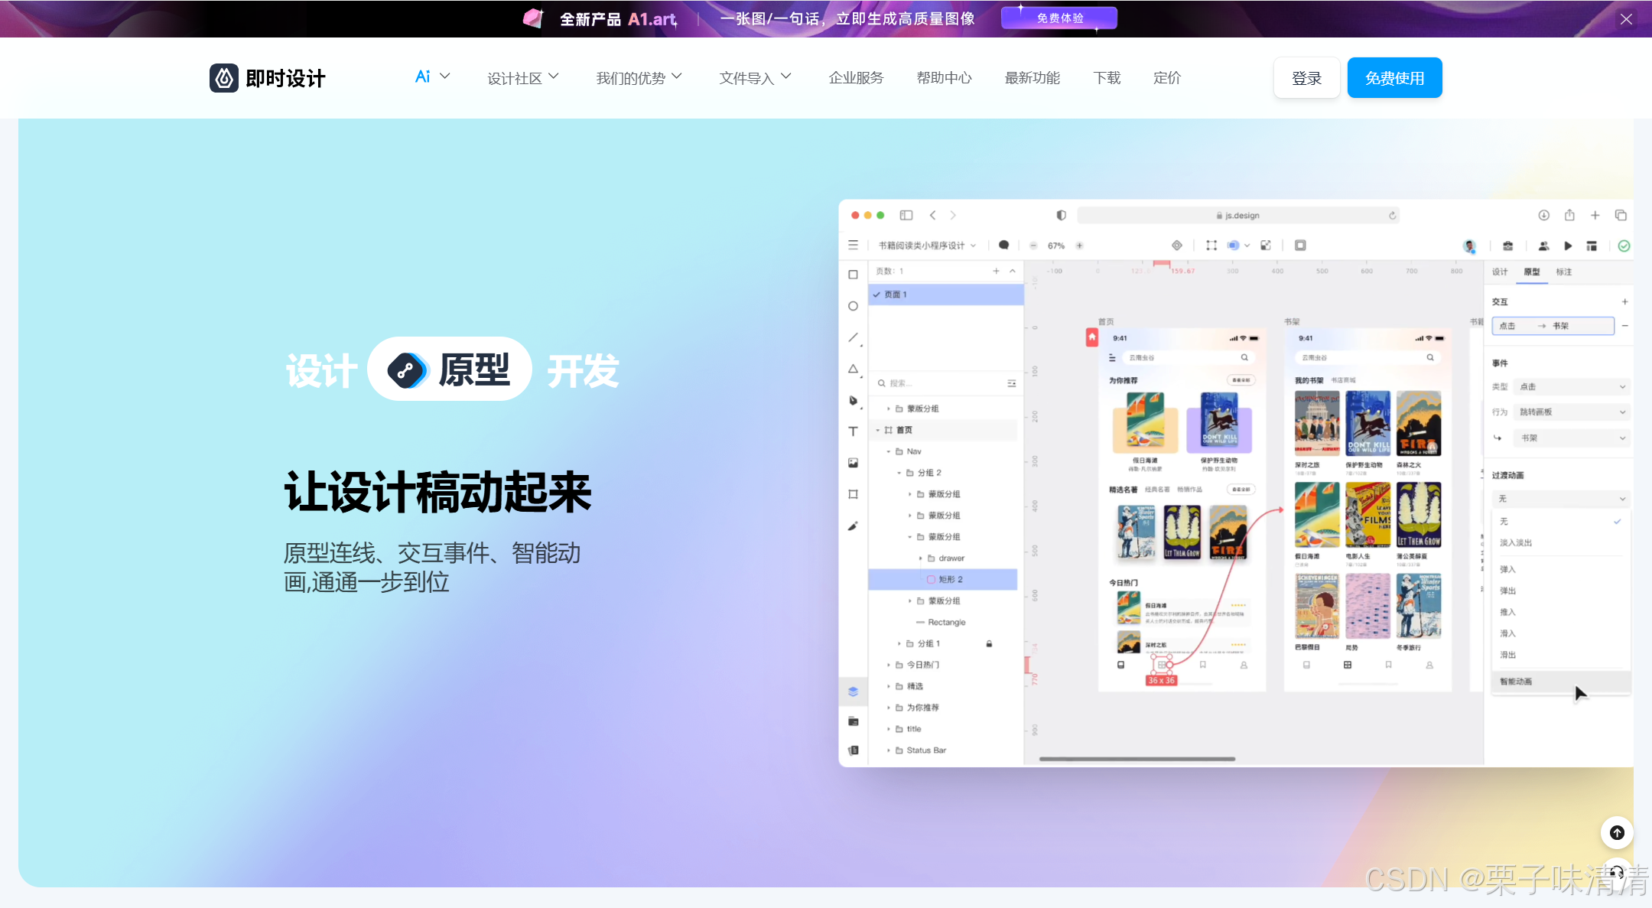Image resolution: width=1652 pixels, height=908 pixels.
Task: Open the comment bubble tool
Action: [x=1004, y=246]
